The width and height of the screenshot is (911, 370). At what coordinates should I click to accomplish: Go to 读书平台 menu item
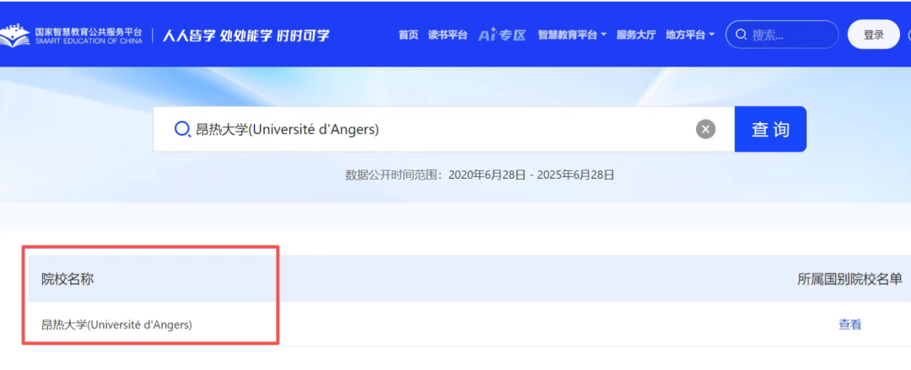pos(447,35)
